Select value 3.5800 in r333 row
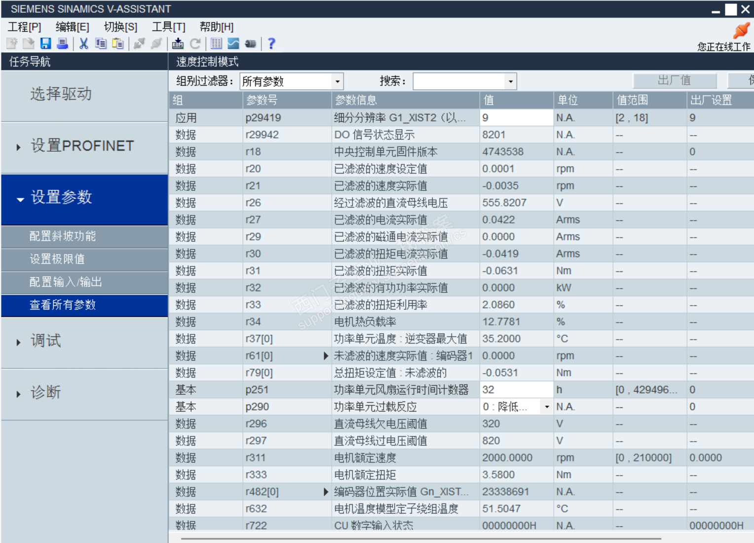Screen dimensions: 754x543 click(498, 475)
